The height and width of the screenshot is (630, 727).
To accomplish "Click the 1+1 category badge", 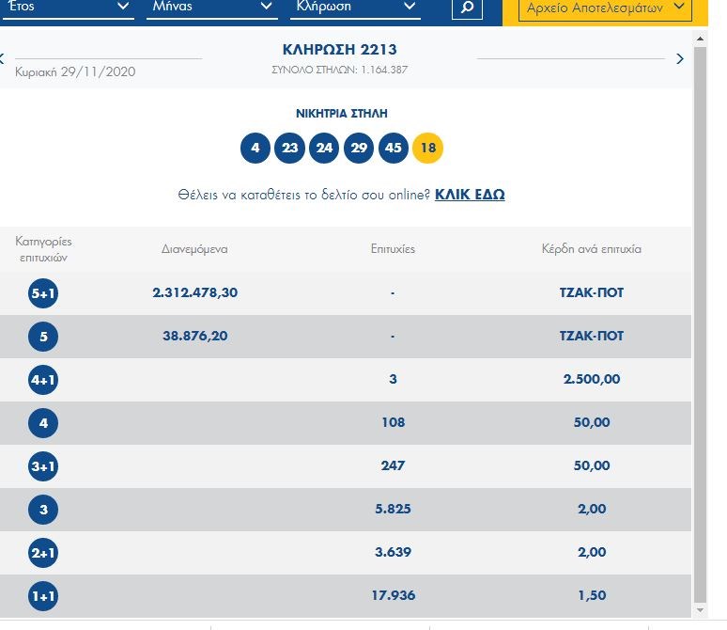I will pyautogui.click(x=43, y=596).
